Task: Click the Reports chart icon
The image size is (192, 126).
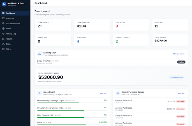Action: [3, 39]
